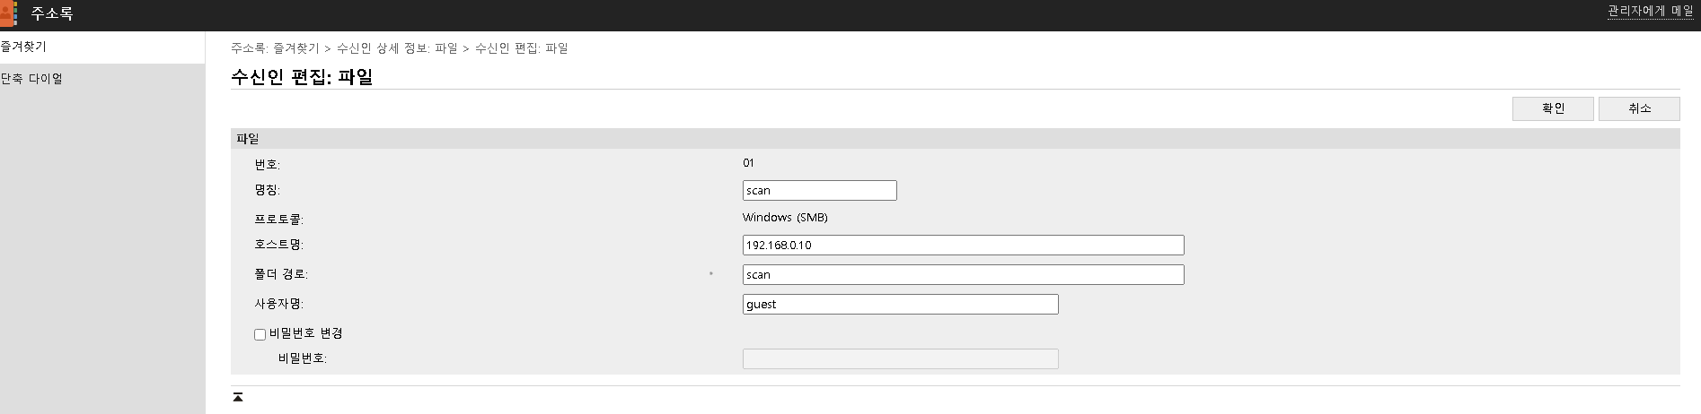Click the Windows (SMB) protocol text
This screenshot has width=1701, height=414.
[x=785, y=218]
